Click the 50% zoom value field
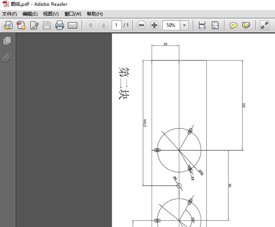This screenshot has height=227, width=275. point(171,25)
